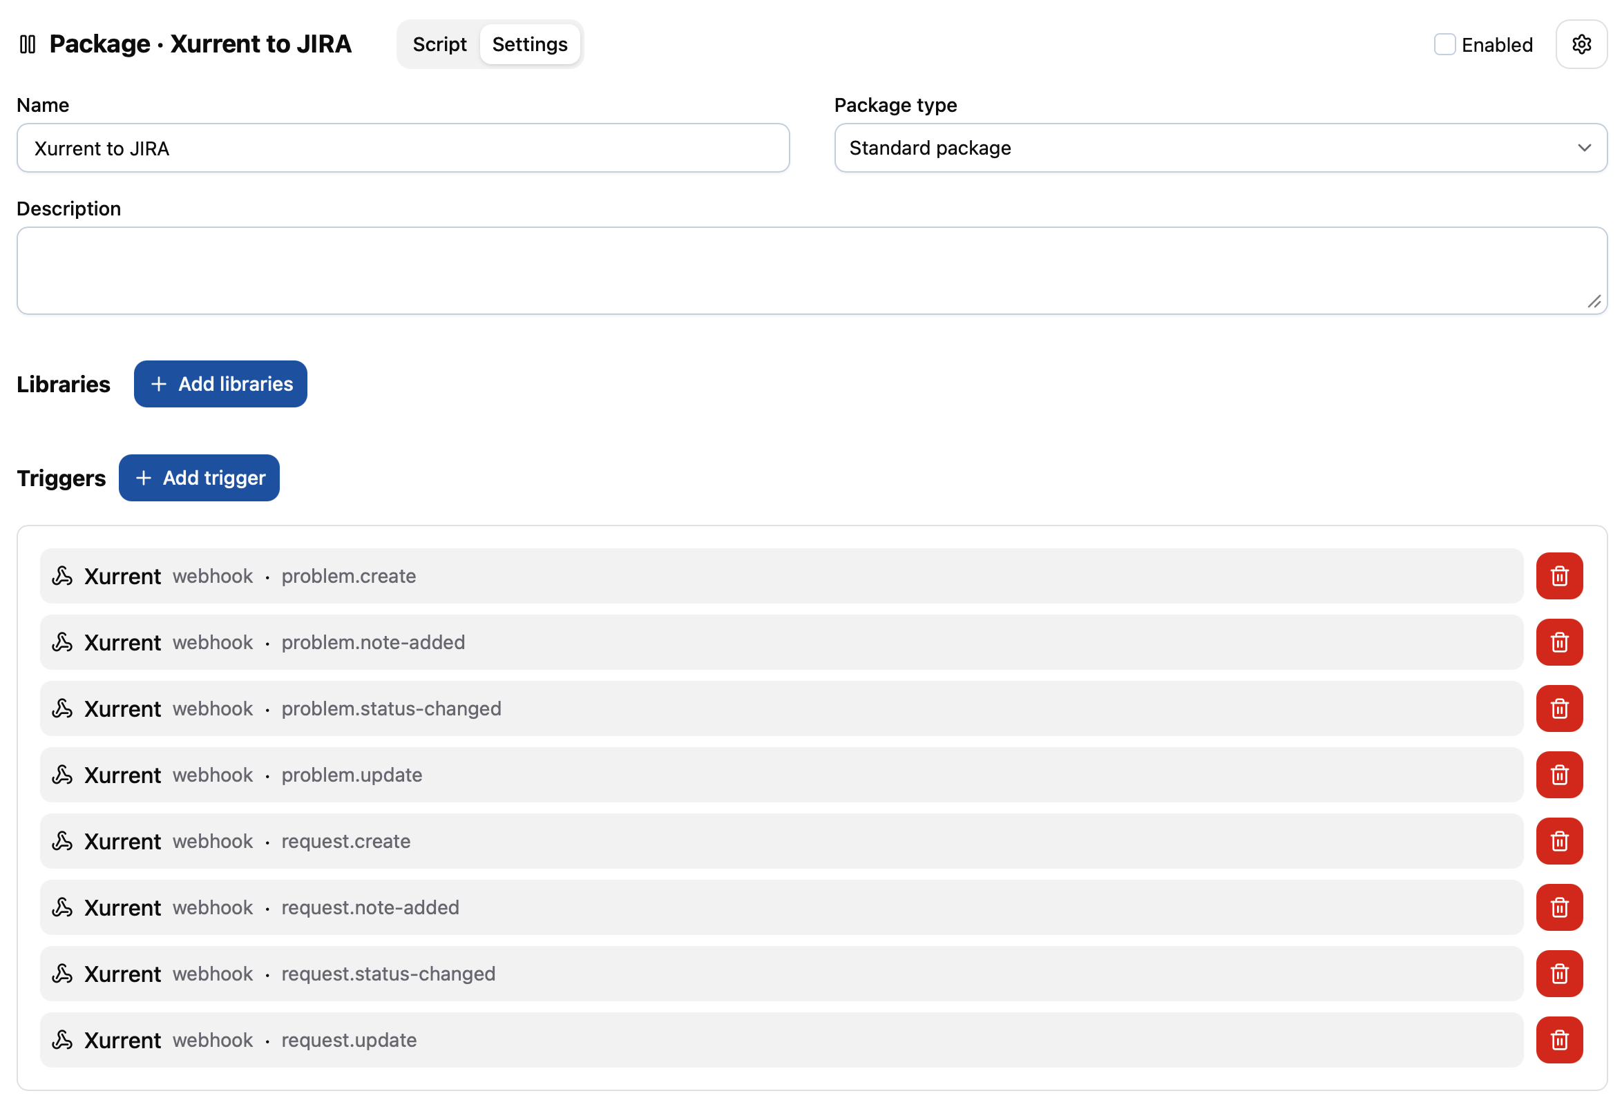This screenshot has height=1109, width=1622.
Task: Delete the request.status-changed trigger
Action: [x=1559, y=974]
